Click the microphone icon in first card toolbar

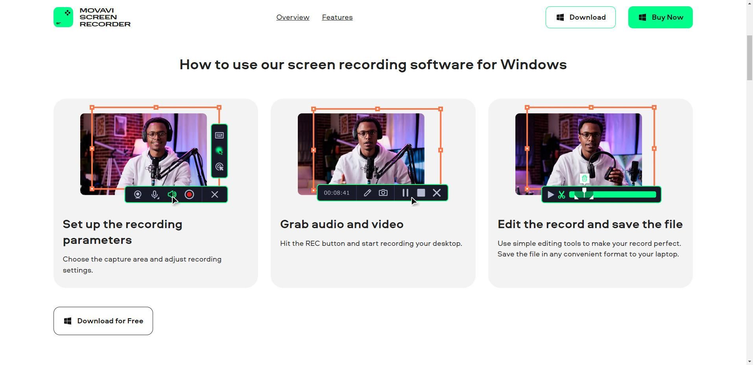pos(155,194)
